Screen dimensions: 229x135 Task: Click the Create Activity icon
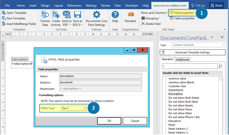click(56, 18)
